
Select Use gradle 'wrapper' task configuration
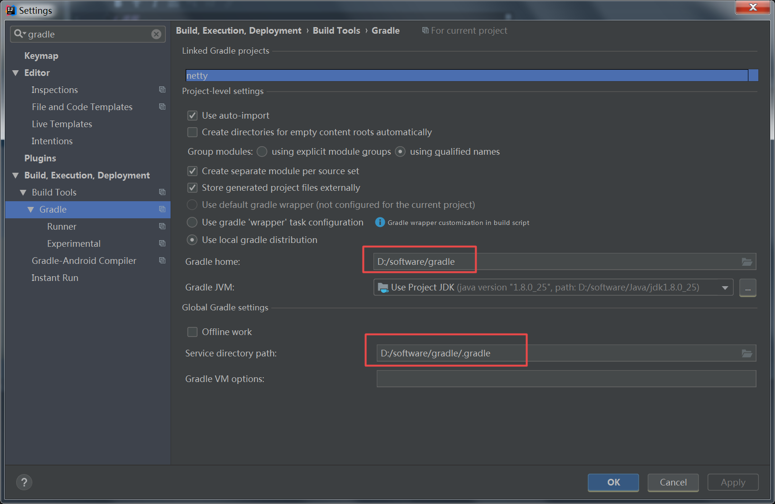(x=192, y=222)
